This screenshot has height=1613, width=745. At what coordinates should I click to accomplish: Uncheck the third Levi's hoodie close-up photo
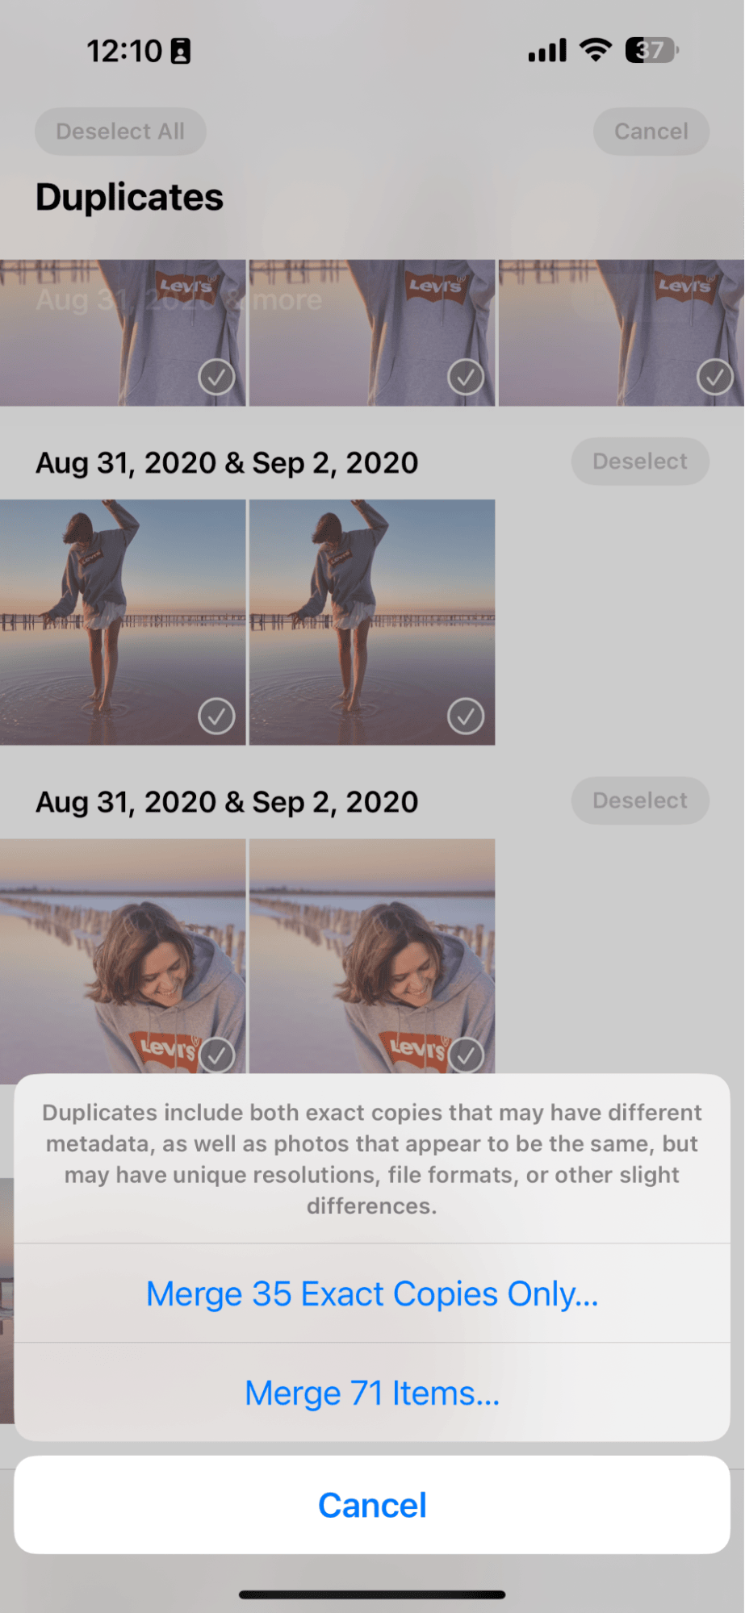point(715,377)
